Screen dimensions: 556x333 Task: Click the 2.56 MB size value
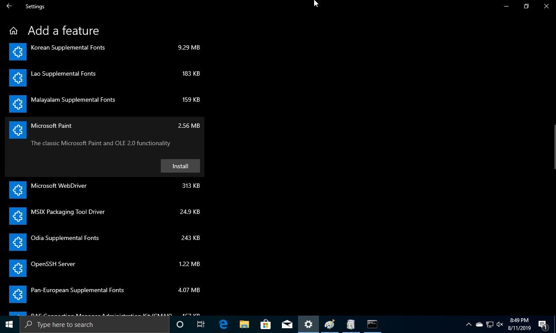pyautogui.click(x=189, y=126)
